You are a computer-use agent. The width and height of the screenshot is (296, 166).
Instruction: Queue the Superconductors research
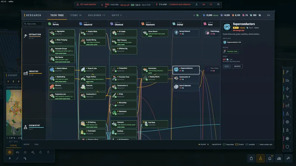click(237, 66)
